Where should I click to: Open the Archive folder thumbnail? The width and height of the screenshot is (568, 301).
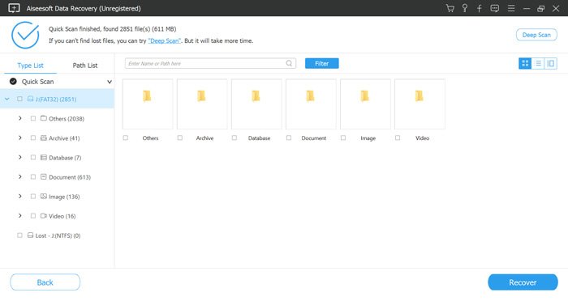202,104
